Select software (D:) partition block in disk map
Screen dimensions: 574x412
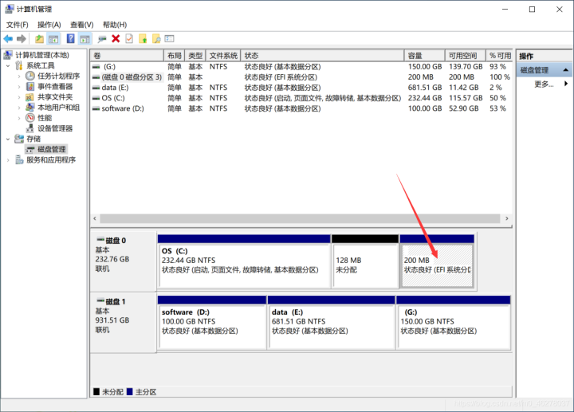click(x=212, y=323)
